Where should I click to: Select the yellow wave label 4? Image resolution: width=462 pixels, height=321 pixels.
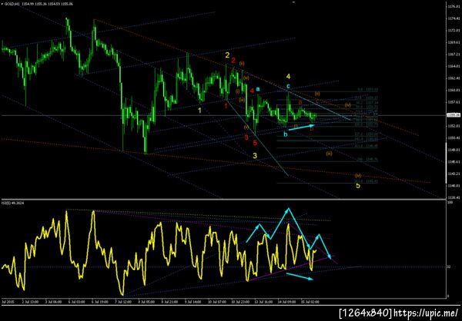coord(288,77)
